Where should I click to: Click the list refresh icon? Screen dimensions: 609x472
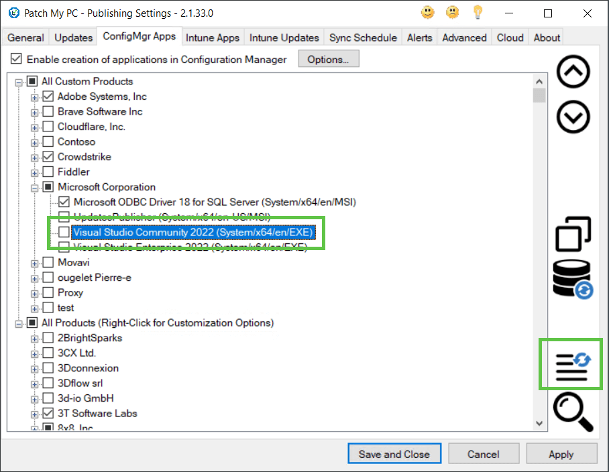coord(573,367)
